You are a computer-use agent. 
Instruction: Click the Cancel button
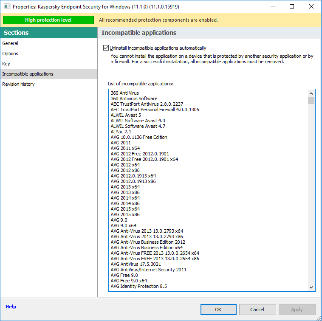coord(257,310)
